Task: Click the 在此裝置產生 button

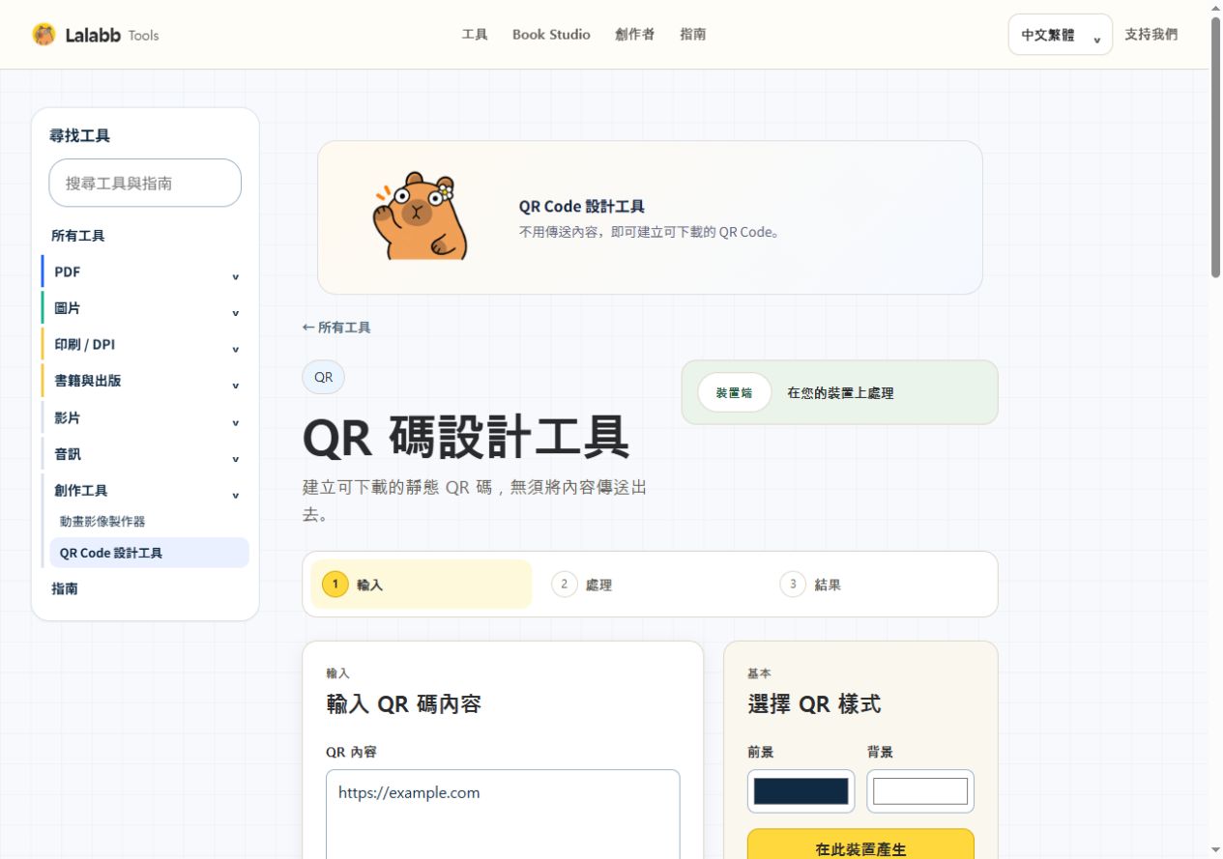Action: pos(860,844)
